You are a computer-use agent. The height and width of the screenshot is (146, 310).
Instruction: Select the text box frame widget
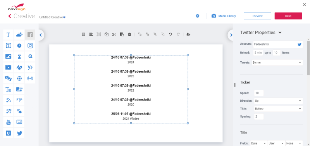pyautogui.click(x=8, y=45)
